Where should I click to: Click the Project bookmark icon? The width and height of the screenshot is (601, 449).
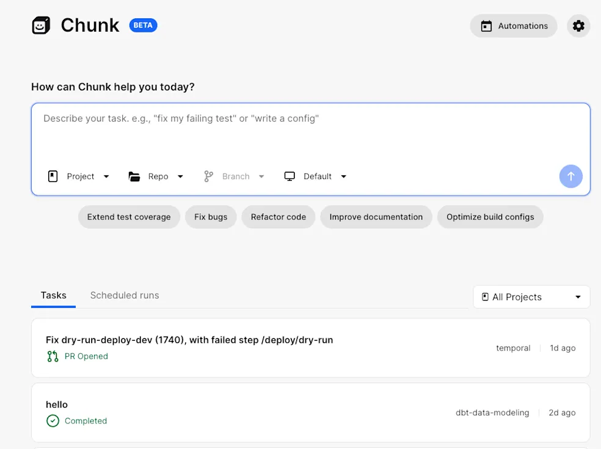click(53, 177)
